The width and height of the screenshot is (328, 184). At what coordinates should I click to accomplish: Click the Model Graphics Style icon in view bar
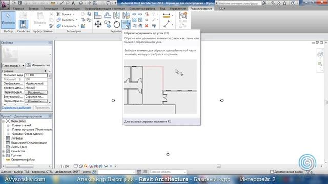click(81, 166)
